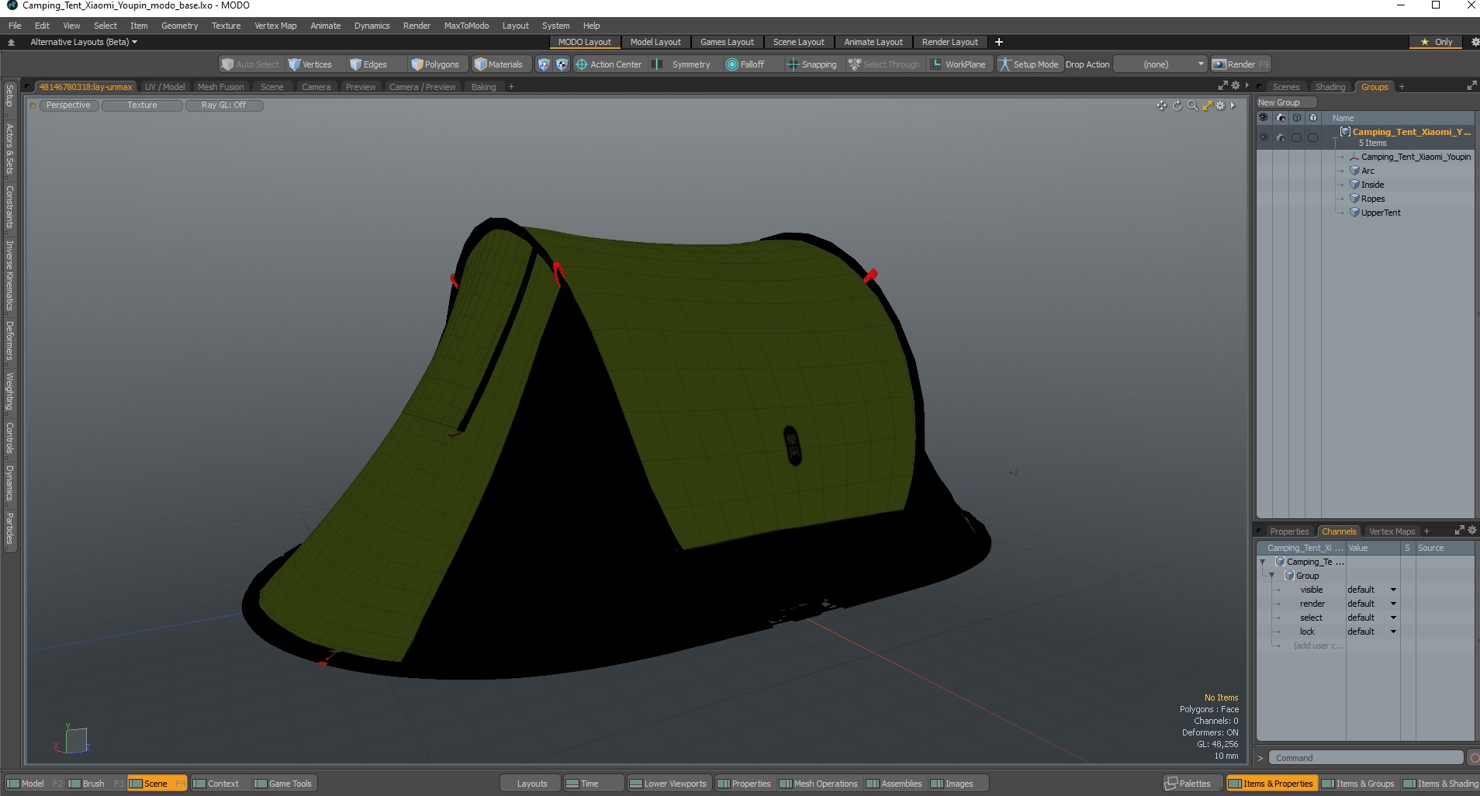Click camera column header in Groups

coord(1280,118)
